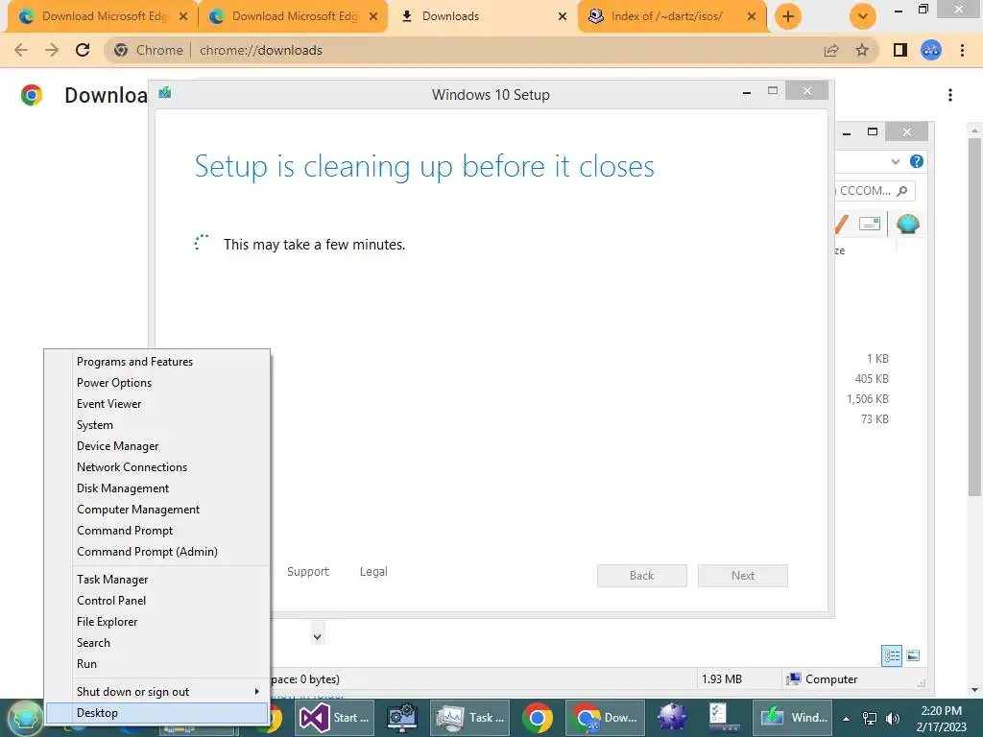
Task: Open the Downloads page three-dot menu
Action: (950, 95)
